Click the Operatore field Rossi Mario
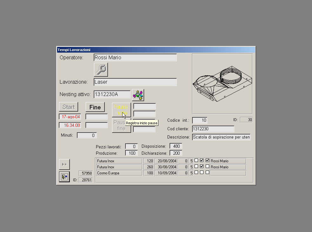 click(x=135, y=57)
